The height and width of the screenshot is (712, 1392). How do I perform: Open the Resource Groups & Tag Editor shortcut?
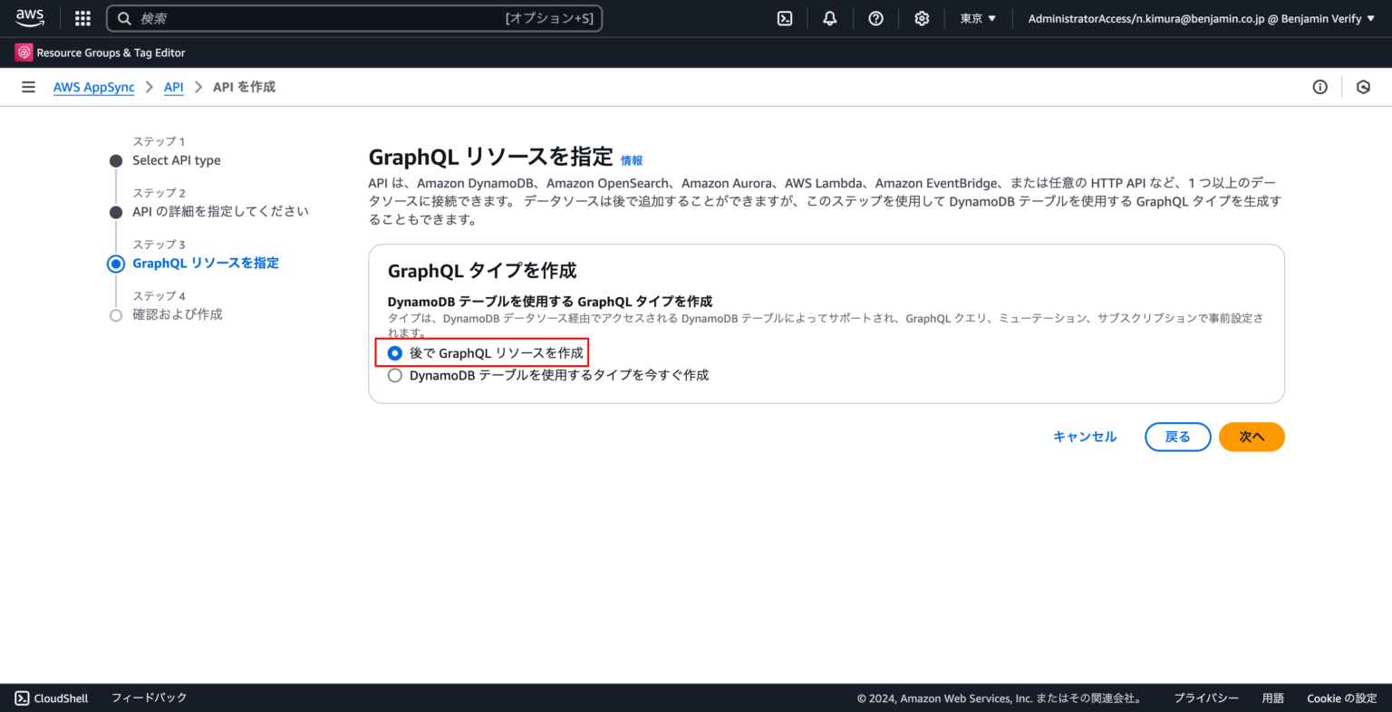point(100,52)
